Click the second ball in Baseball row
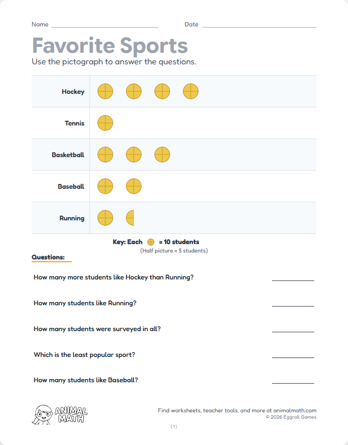Viewport: 348px width, 445px height. point(134,187)
